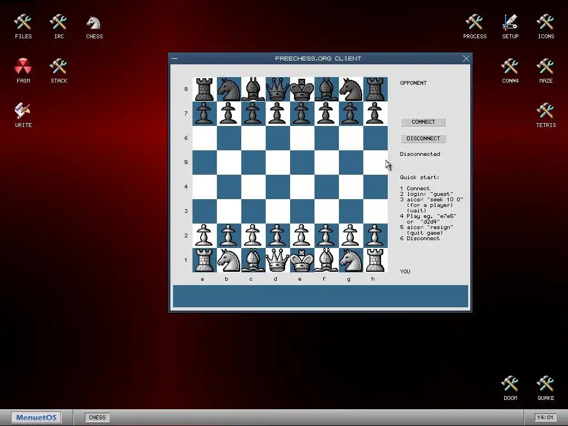Click the "YOU" label
Viewport: 568px width, 426px height.
(x=405, y=272)
